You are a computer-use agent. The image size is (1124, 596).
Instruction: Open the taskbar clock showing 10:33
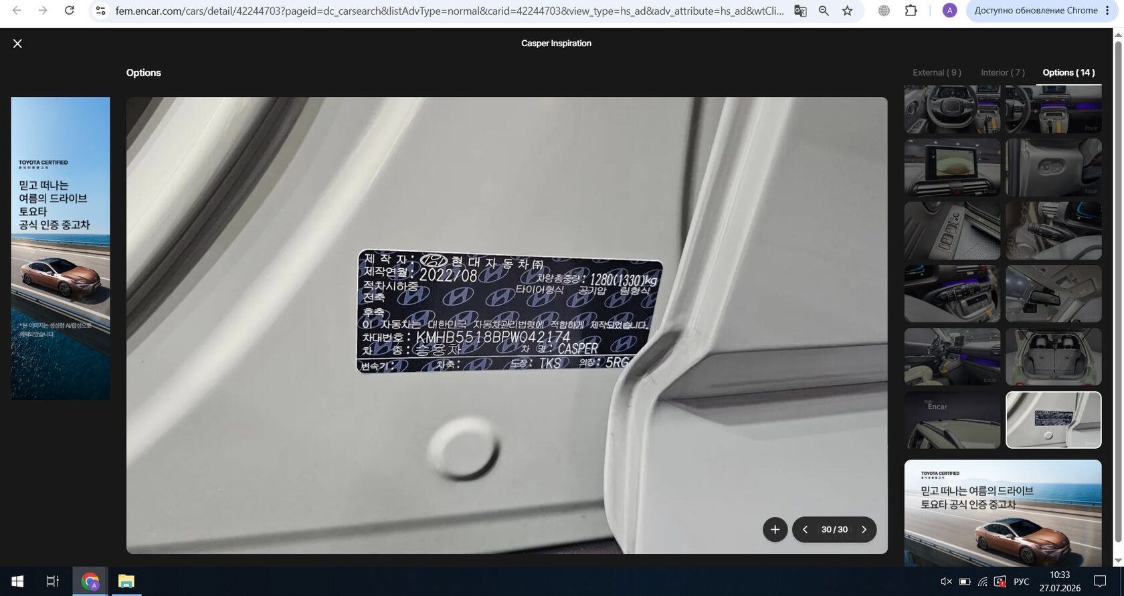1060,581
